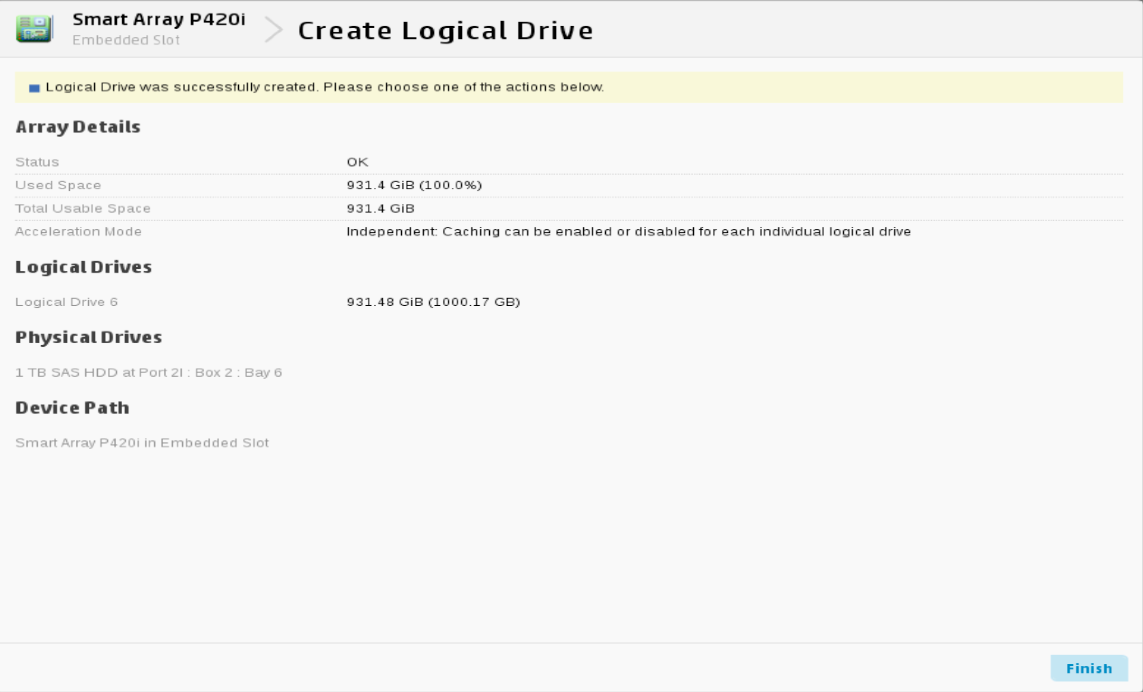Screen dimensions: 1143x692
Task: Select the Device Path section heading
Action: click(72, 408)
